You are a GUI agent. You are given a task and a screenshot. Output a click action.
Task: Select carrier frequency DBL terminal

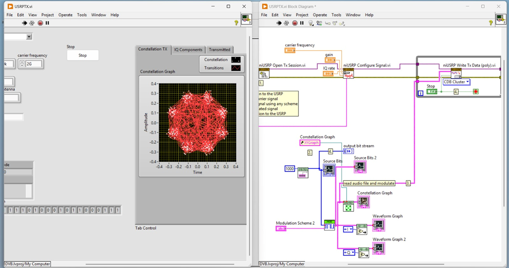[290, 50]
